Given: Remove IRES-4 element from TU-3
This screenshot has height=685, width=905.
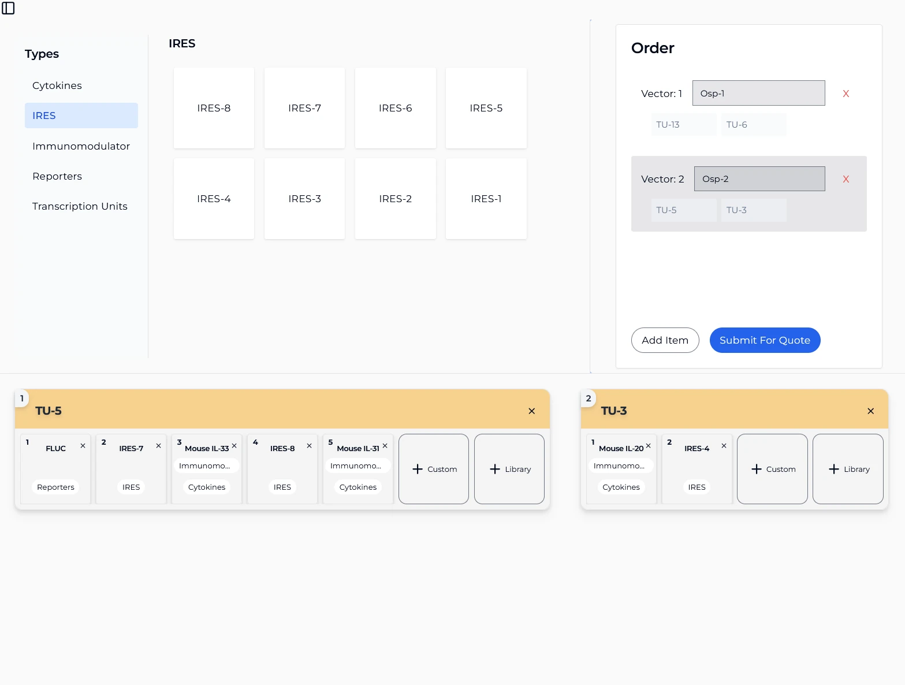Looking at the screenshot, I should point(724,446).
